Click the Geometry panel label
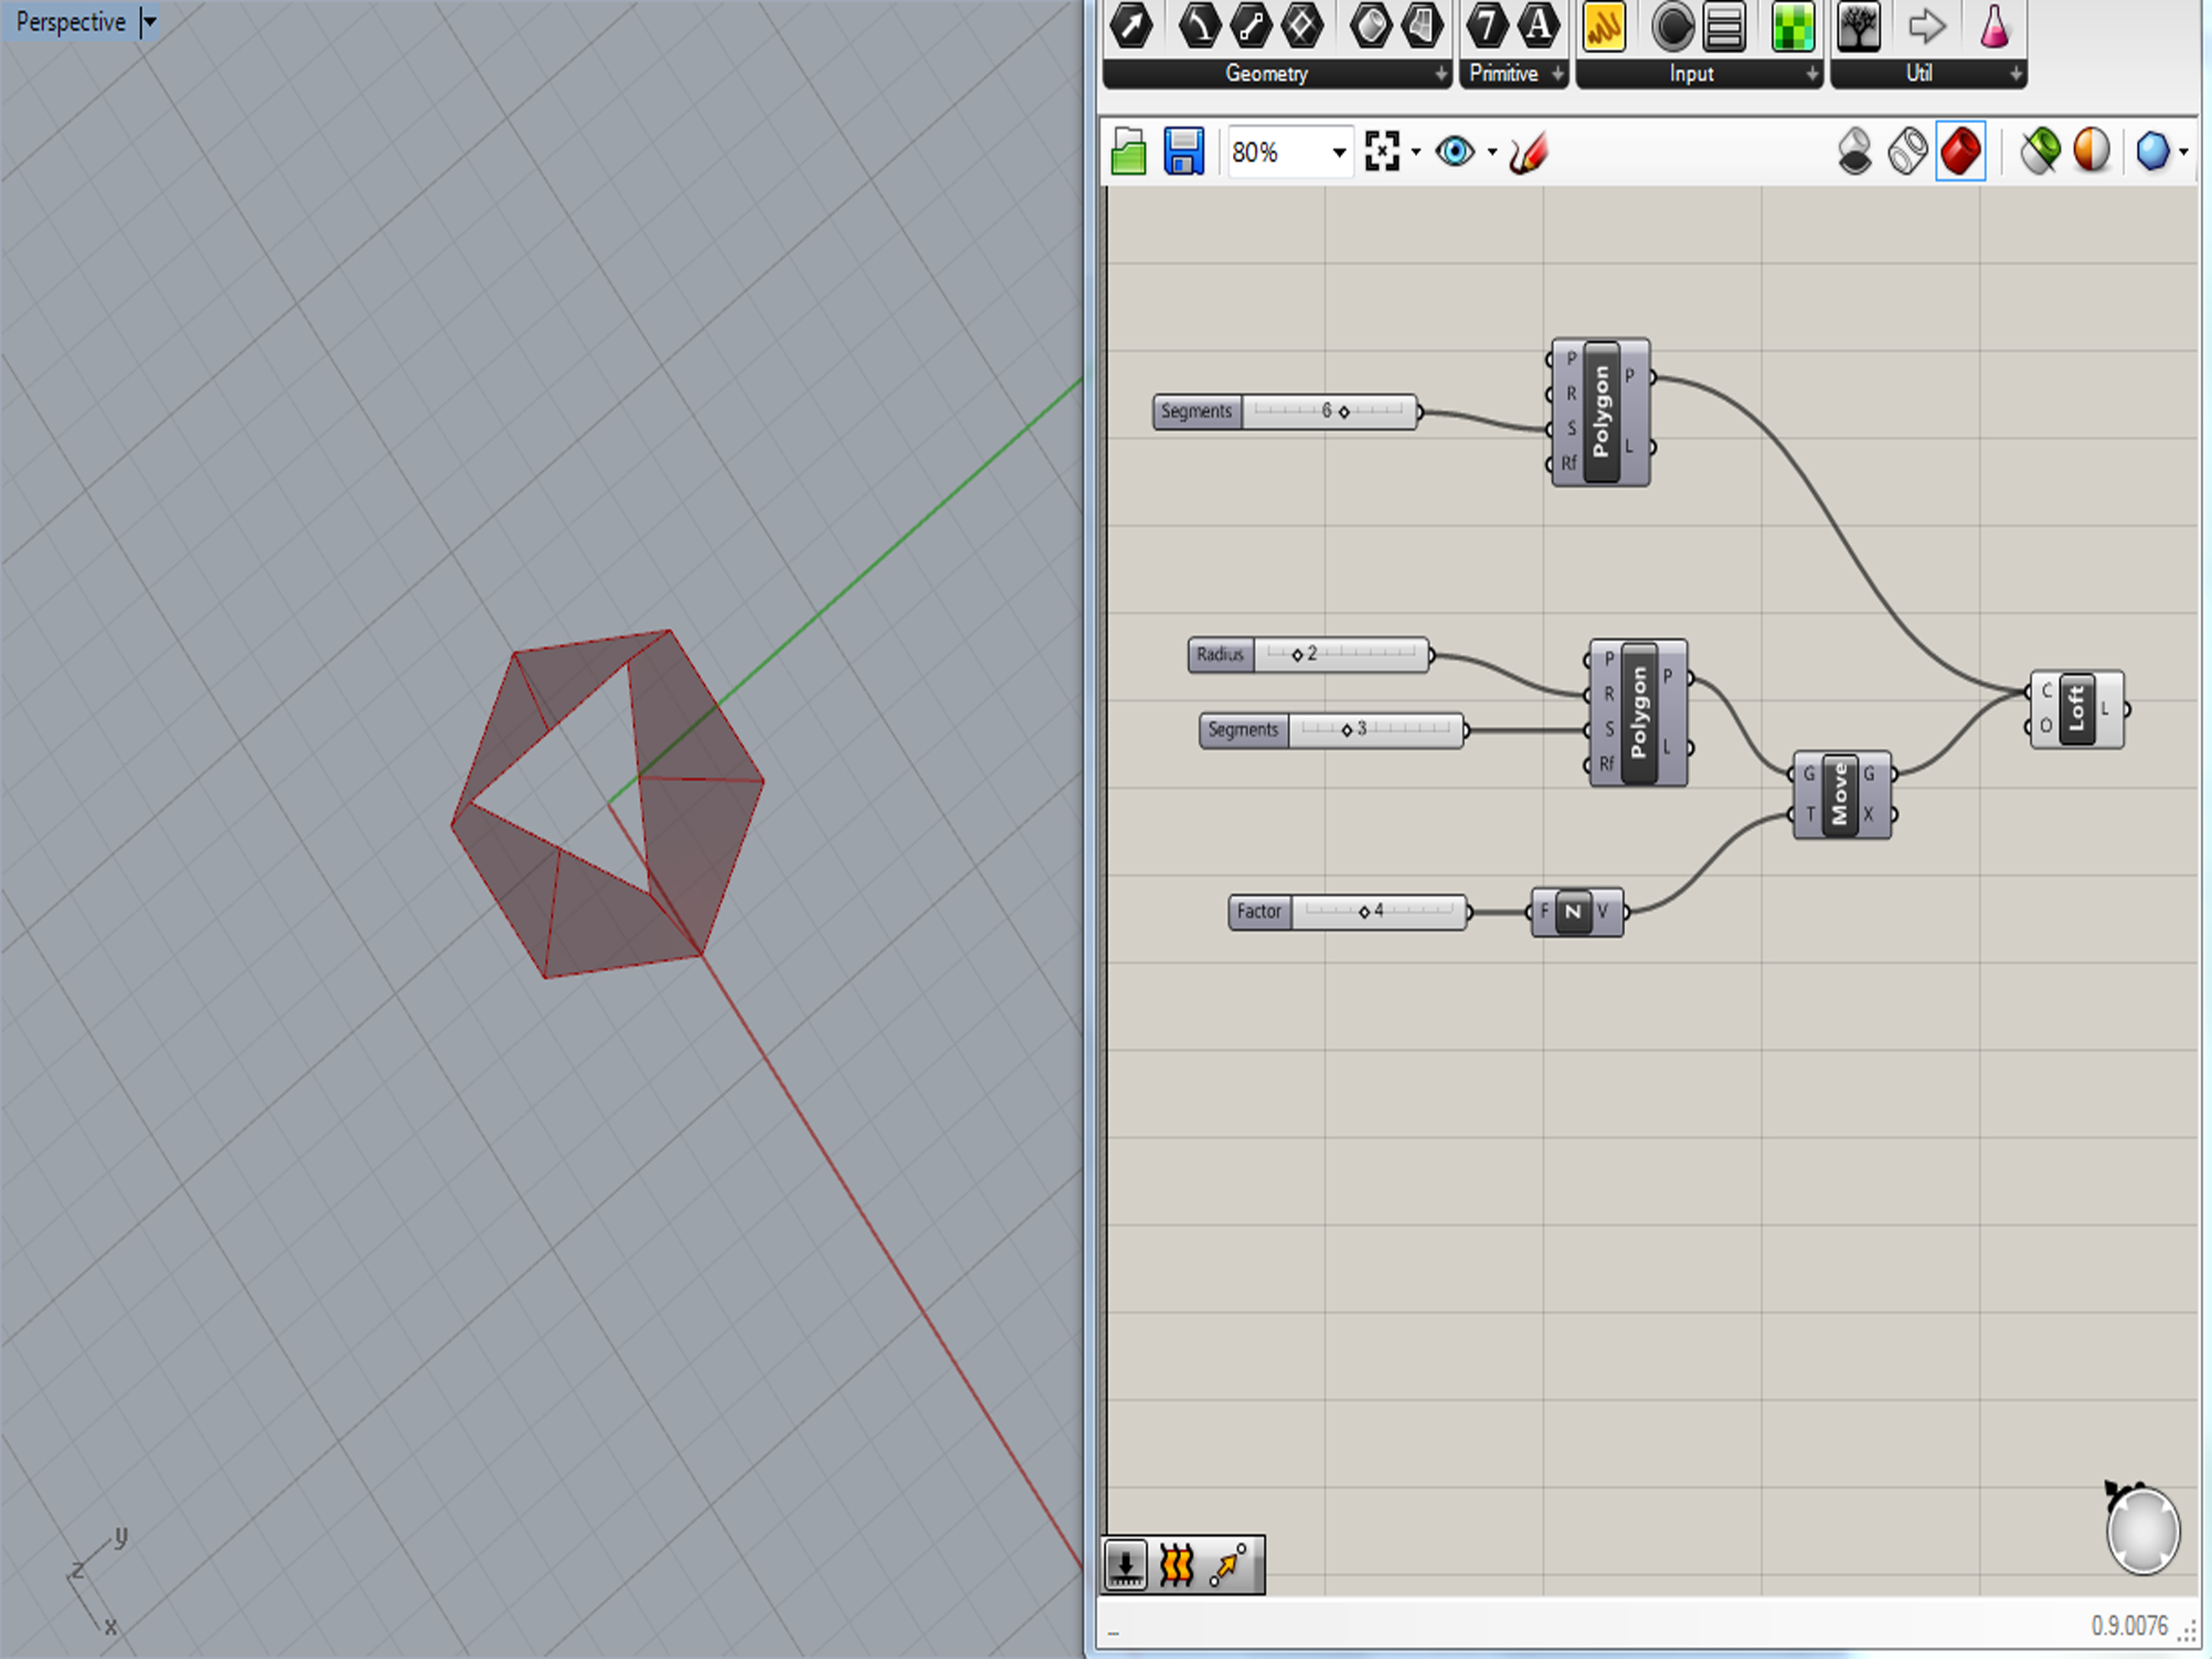Screen dimensions: 2212x1659 (1266, 74)
